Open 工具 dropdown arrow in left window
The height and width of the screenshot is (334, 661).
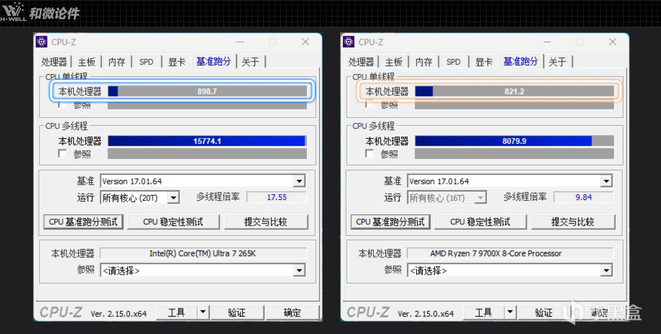[203, 312]
